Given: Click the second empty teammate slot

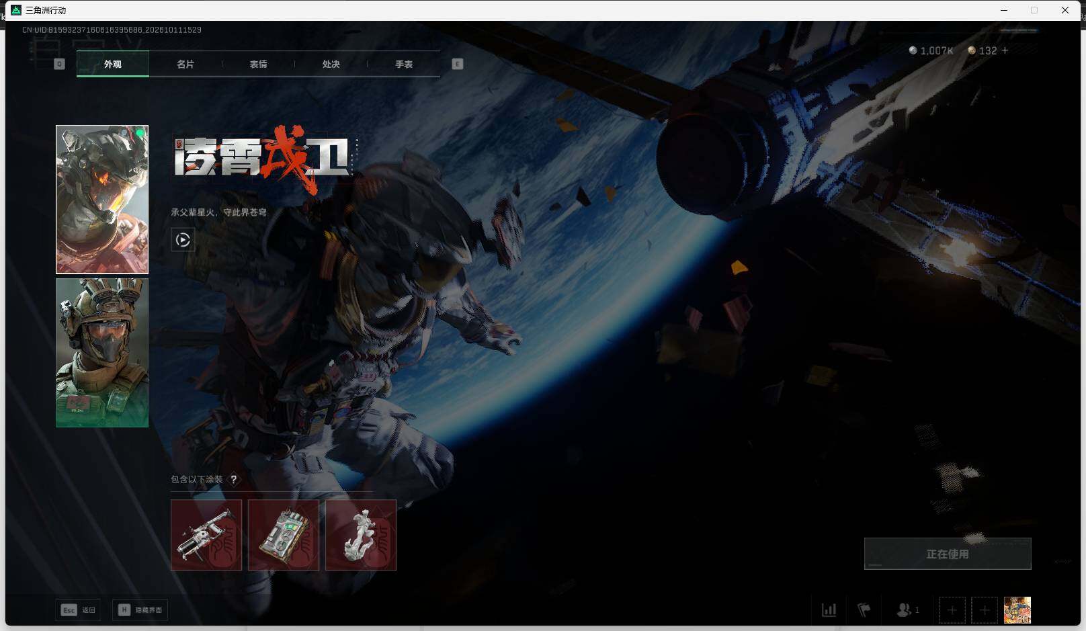Looking at the screenshot, I should coord(985,610).
